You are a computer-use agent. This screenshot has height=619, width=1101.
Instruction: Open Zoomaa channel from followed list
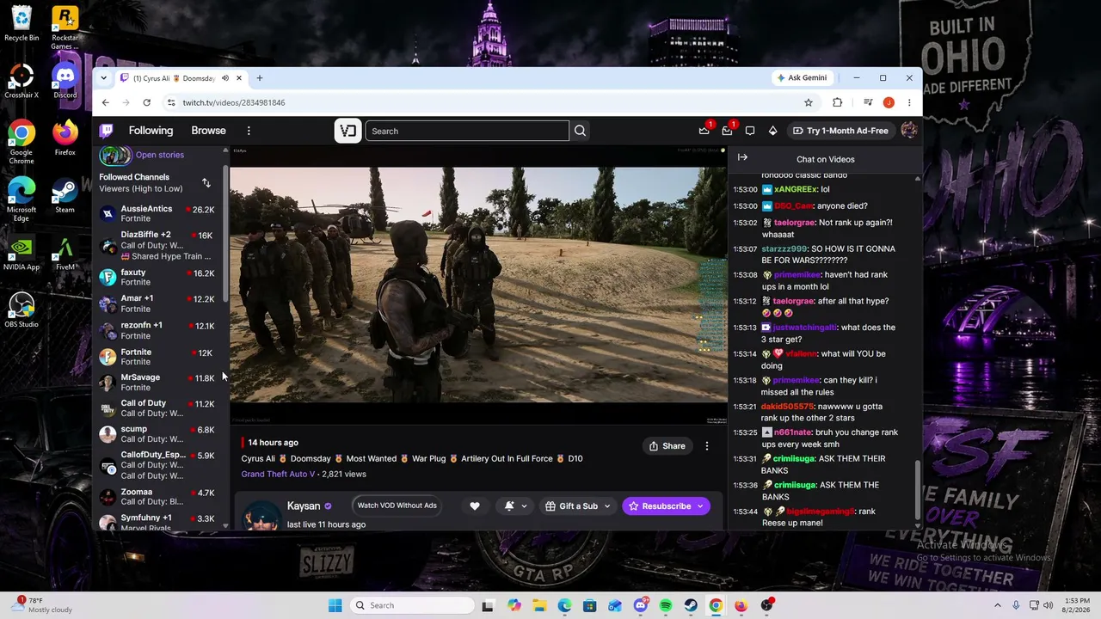point(159,496)
